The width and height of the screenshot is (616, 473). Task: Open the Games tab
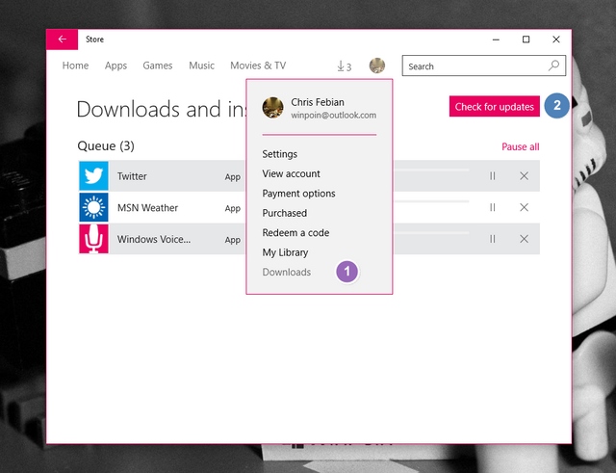click(158, 66)
